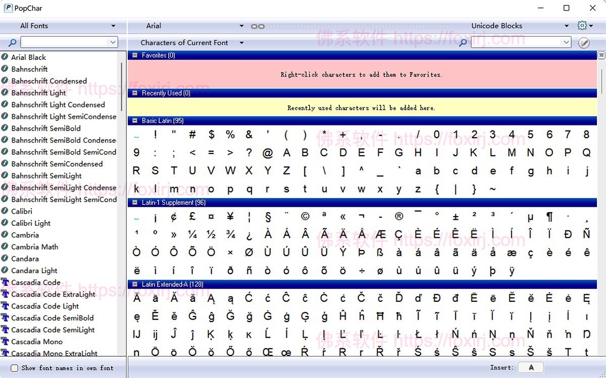This screenshot has height=378, width=606.
Task: Open the Unicode Blocks dropdown
Action: tap(520, 26)
